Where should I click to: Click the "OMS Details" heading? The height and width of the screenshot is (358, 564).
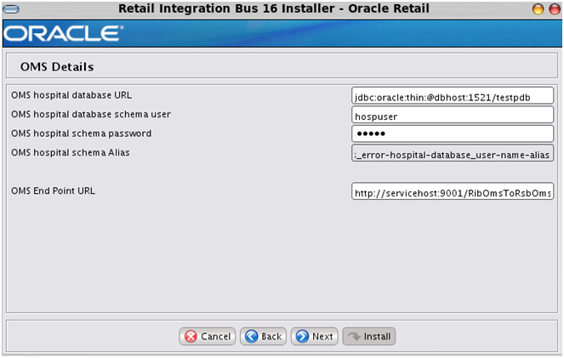pos(57,67)
